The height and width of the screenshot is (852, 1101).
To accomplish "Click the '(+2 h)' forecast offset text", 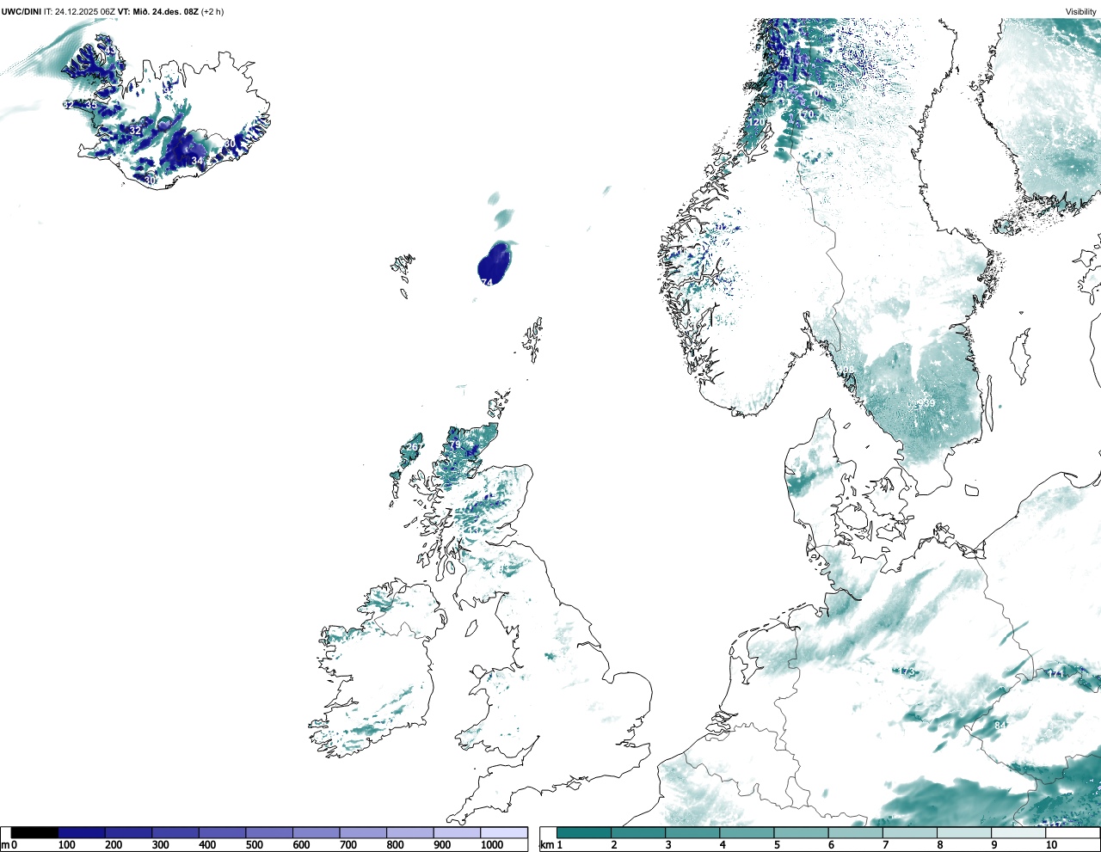I will 212,11.
